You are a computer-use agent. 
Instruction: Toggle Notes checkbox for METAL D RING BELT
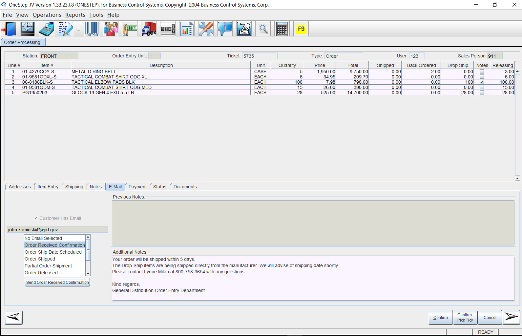[482, 72]
